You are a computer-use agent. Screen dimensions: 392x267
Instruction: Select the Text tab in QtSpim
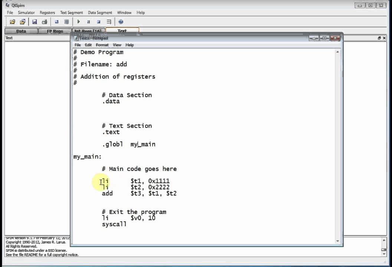pos(122,31)
